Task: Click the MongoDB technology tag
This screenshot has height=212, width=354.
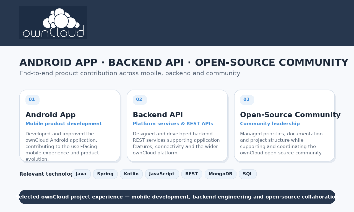Action: [220, 174]
